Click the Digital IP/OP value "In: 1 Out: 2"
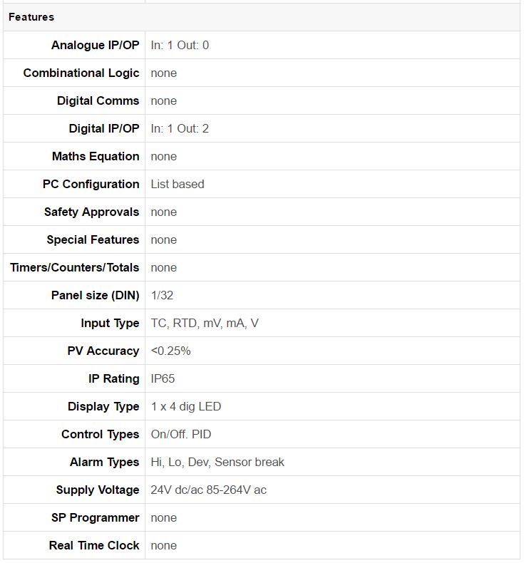 pos(180,128)
